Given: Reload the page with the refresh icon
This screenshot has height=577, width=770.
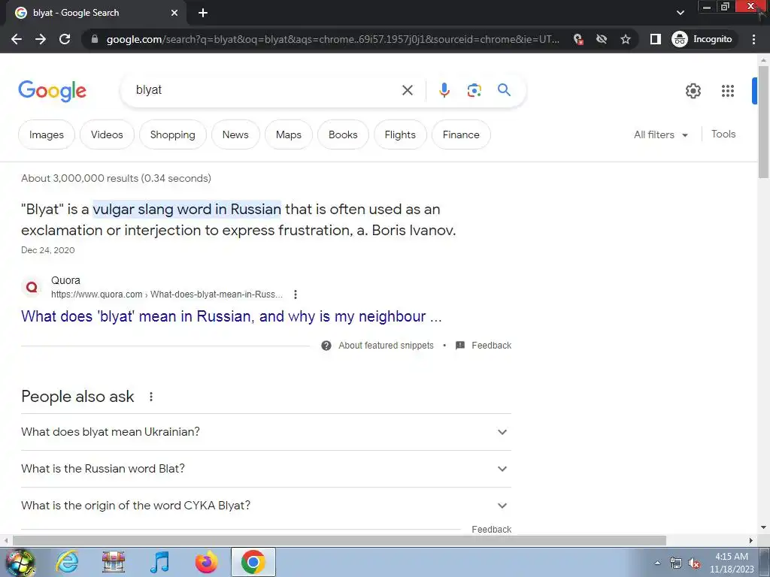Looking at the screenshot, I should [65, 39].
